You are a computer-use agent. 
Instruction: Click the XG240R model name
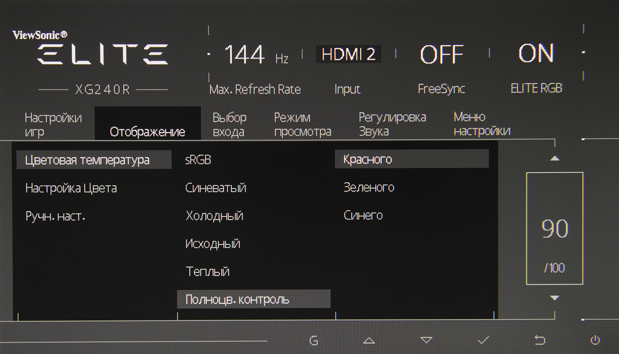click(103, 90)
